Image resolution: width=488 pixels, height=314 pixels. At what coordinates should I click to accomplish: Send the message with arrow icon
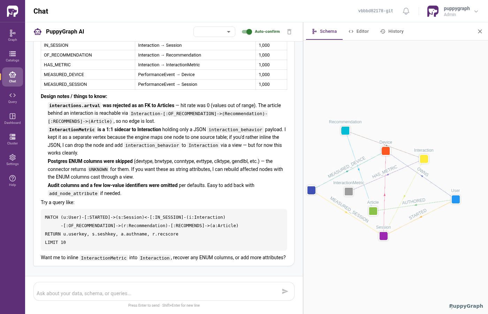pyautogui.click(x=285, y=291)
